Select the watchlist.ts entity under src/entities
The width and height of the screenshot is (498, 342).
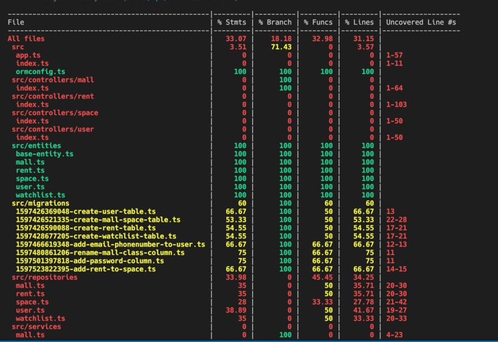tap(40, 195)
